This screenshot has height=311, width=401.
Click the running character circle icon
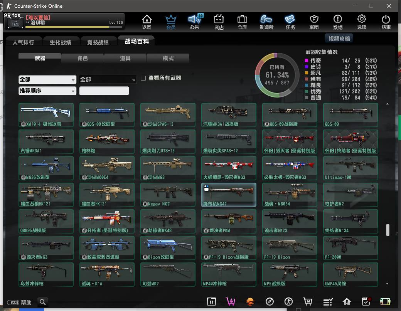(x=288, y=302)
